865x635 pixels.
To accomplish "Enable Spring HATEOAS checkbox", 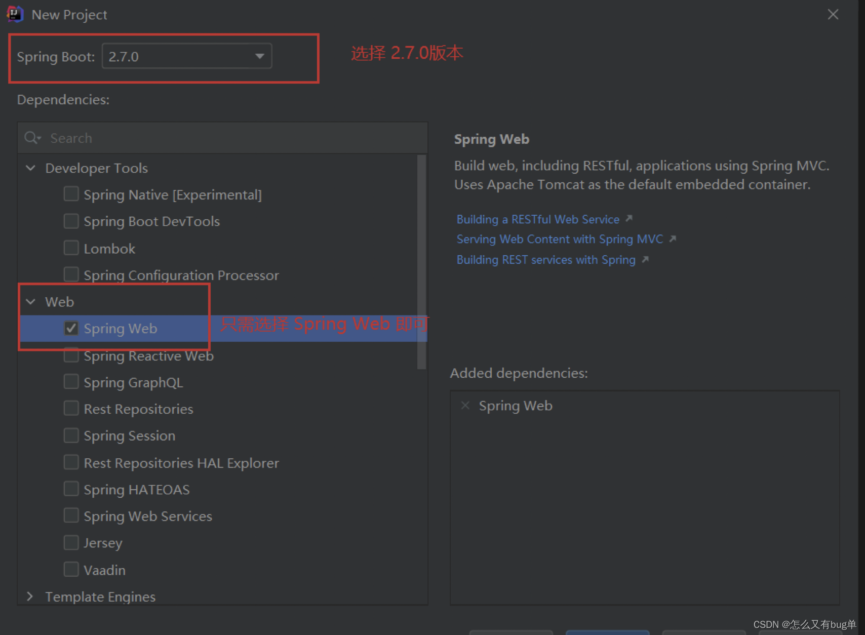I will [x=71, y=489].
